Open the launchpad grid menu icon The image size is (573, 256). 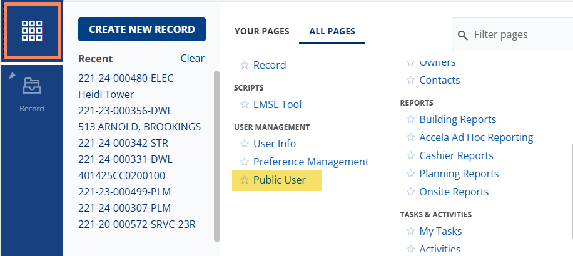click(31, 30)
